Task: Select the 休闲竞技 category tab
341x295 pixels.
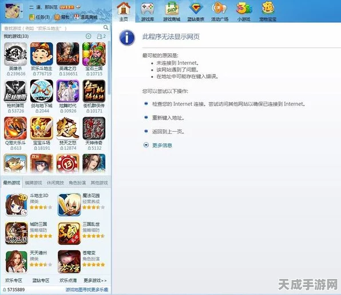Action: (x=55, y=183)
